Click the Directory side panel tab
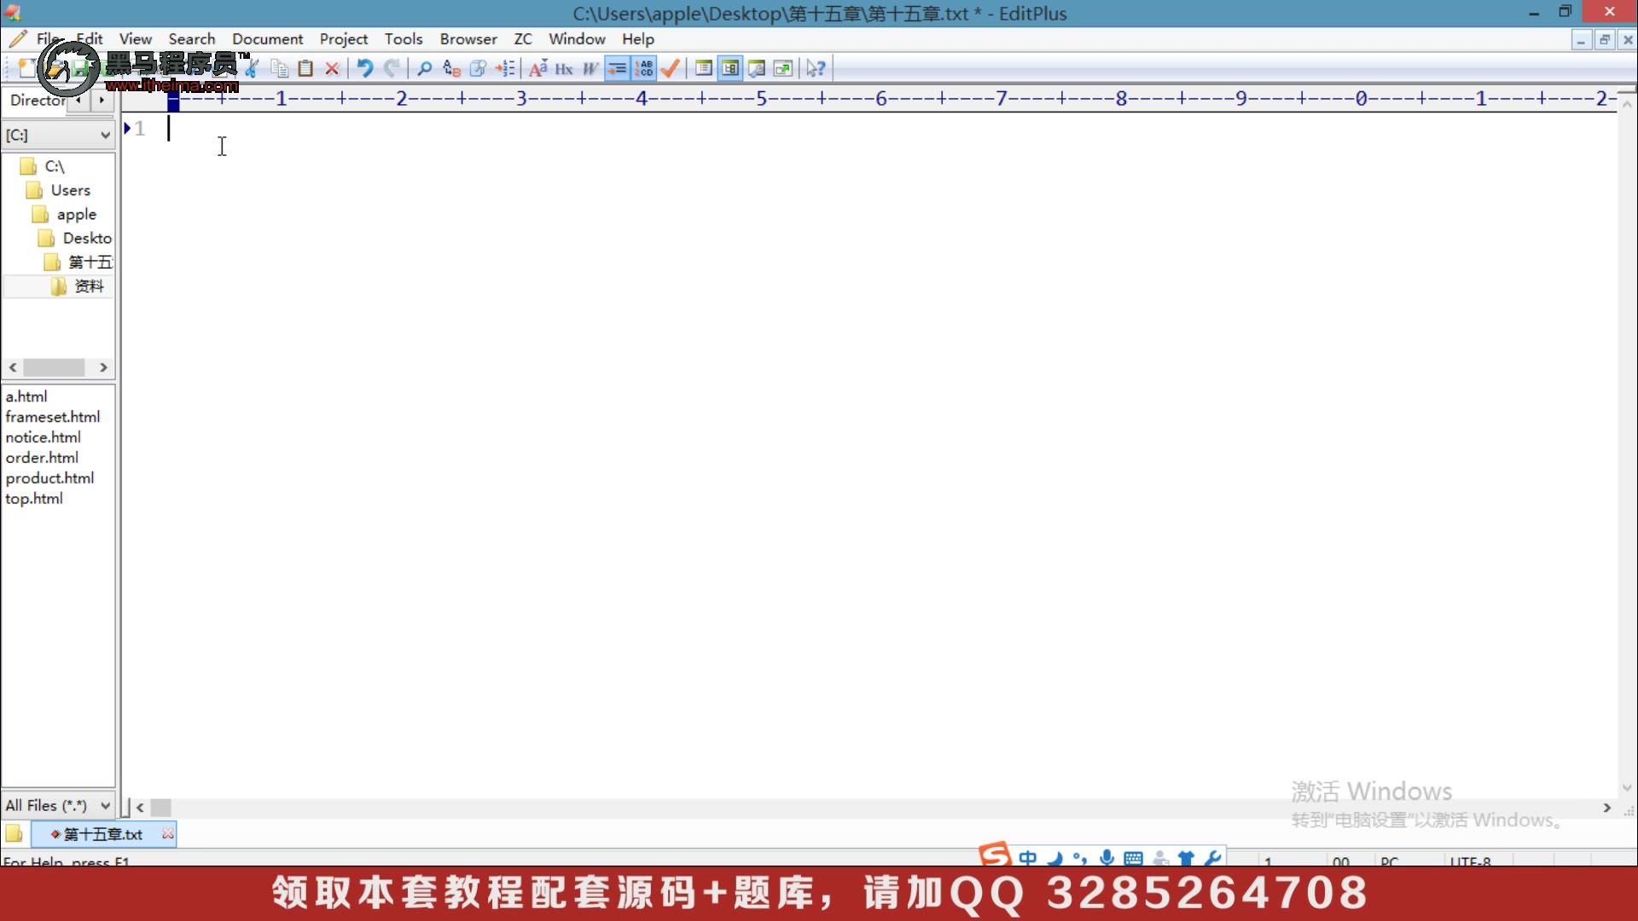The width and height of the screenshot is (1638, 921). [37, 100]
